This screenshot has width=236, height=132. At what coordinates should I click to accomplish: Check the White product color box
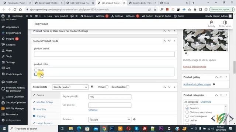36,74
